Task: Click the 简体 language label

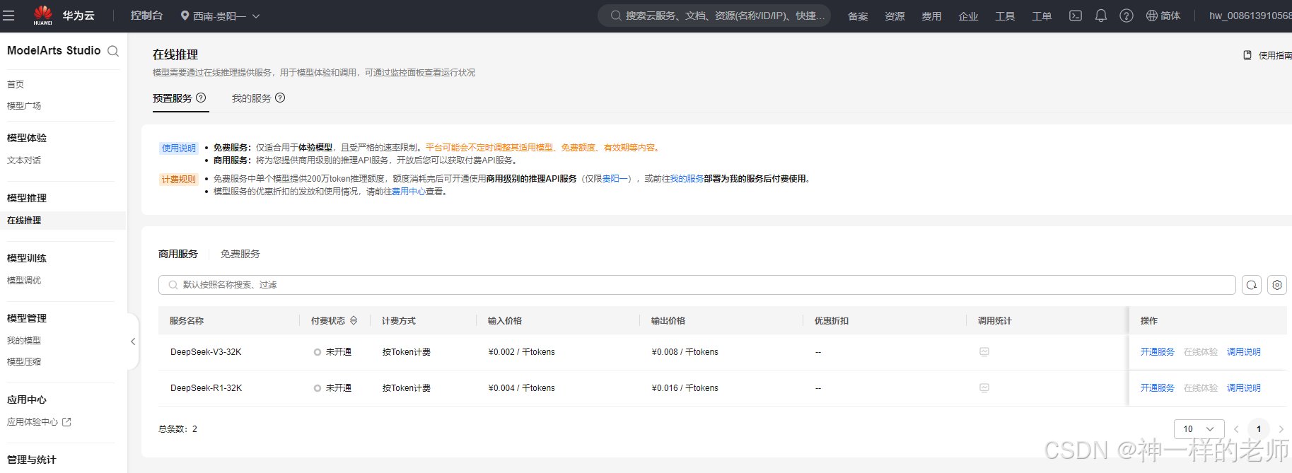Action: pos(1170,16)
